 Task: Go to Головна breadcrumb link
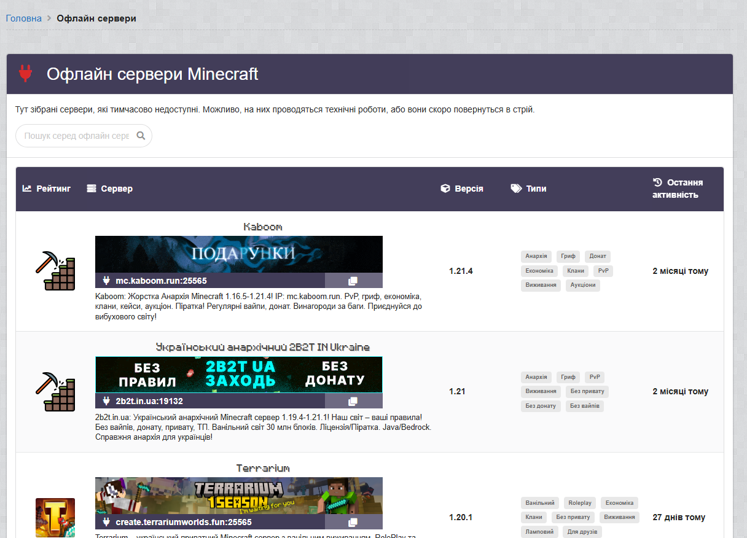click(24, 18)
